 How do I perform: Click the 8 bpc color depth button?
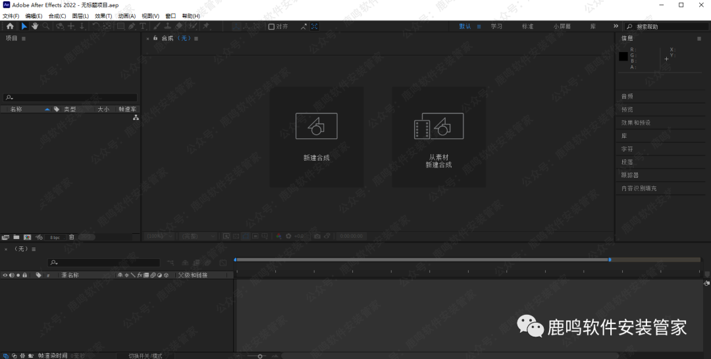55,237
